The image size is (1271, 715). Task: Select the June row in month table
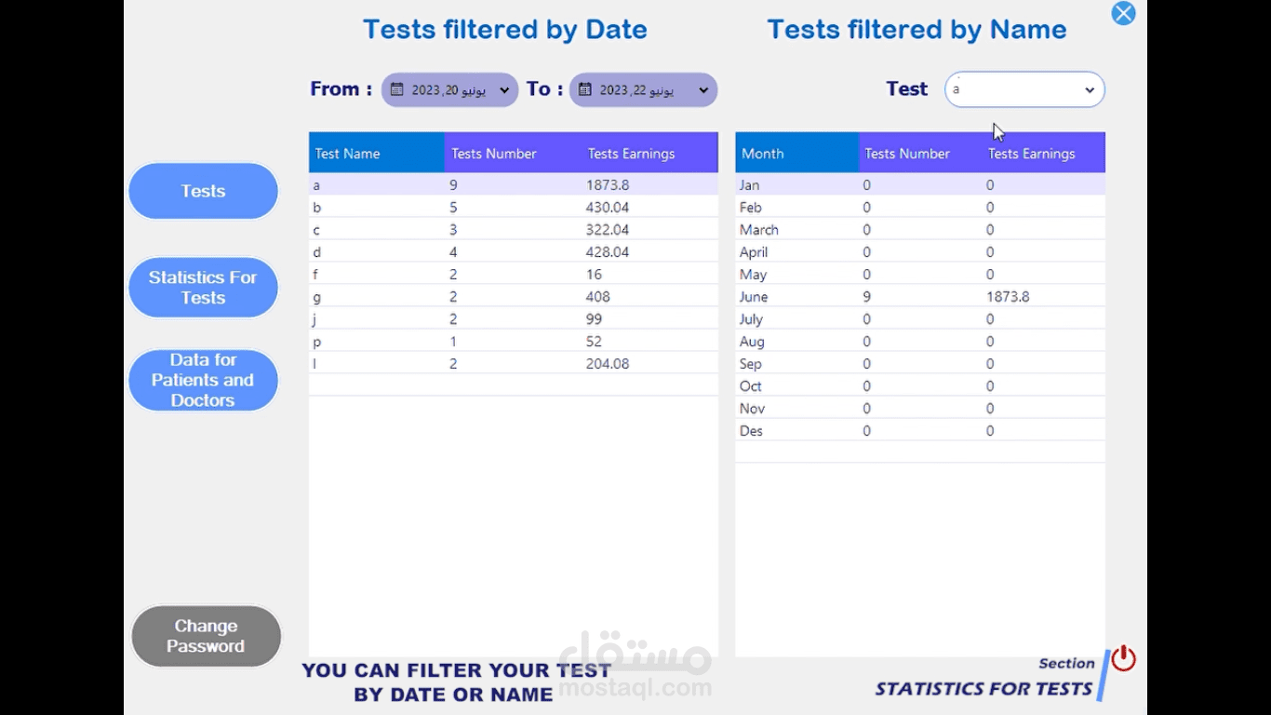(x=919, y=297)
